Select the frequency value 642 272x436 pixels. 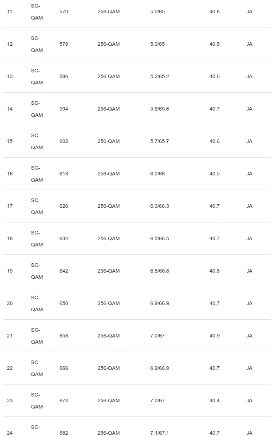64,271
